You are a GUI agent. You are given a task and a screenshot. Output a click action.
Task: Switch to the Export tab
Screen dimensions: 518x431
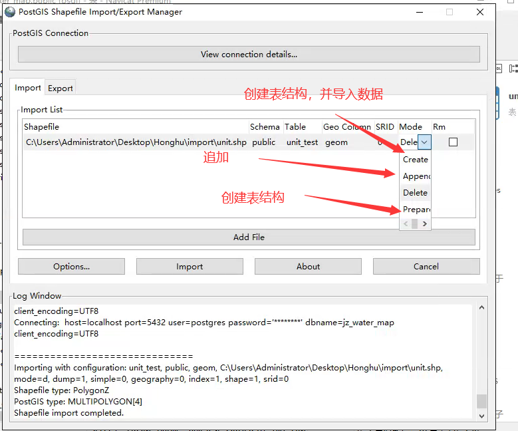pyautogui.click(x=61, y=88)
